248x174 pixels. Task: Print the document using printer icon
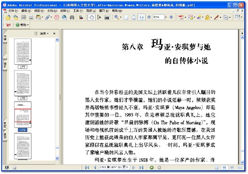click(x=31, y=18)
